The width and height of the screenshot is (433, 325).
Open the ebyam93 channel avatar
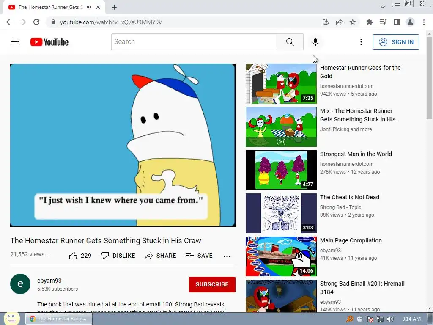pos(20,284)
